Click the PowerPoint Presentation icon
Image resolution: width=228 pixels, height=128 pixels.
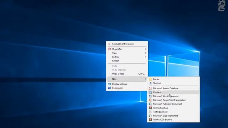[150, 100]
